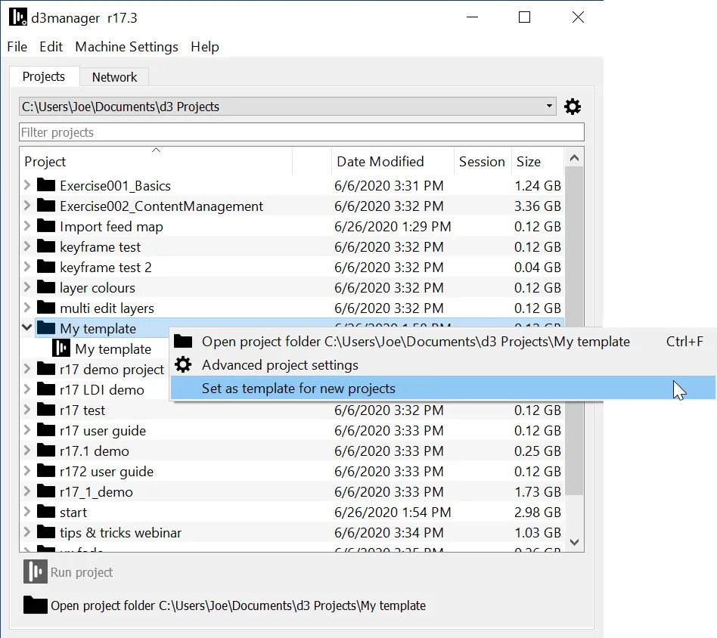Open advanced settings via the gear icon
Viewport: 717px width, 638px height.
tap(573, 106)
